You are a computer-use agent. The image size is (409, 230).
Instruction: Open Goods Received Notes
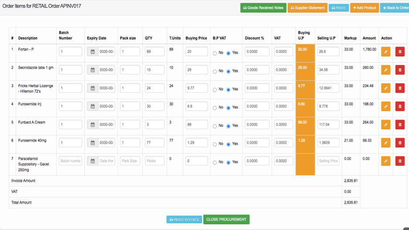263,8
